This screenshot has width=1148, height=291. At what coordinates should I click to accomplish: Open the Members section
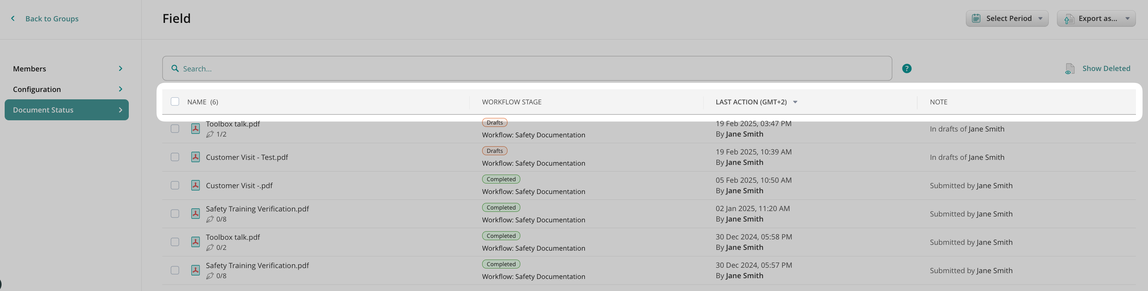[67, 69]
